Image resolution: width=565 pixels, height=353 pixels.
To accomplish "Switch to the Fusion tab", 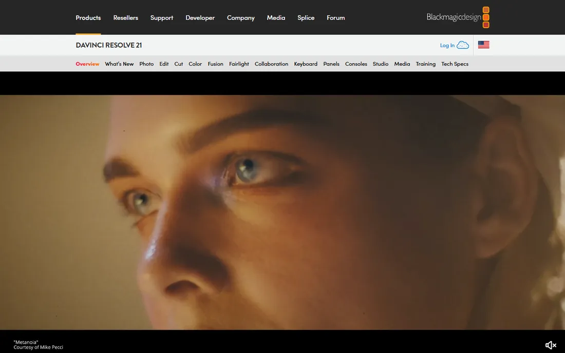I will pyautogui.click(x=216, y=64).
